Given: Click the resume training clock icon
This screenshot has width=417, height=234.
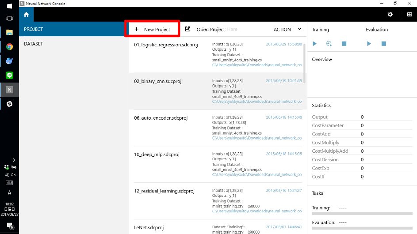Looking at the screenshot, I should coord(329,44).
